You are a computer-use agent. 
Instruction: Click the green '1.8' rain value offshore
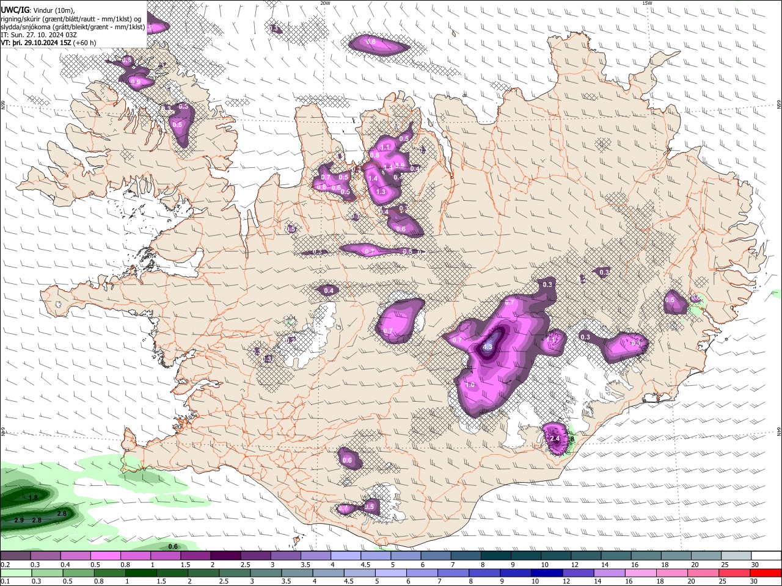click(x=33, y=498)
